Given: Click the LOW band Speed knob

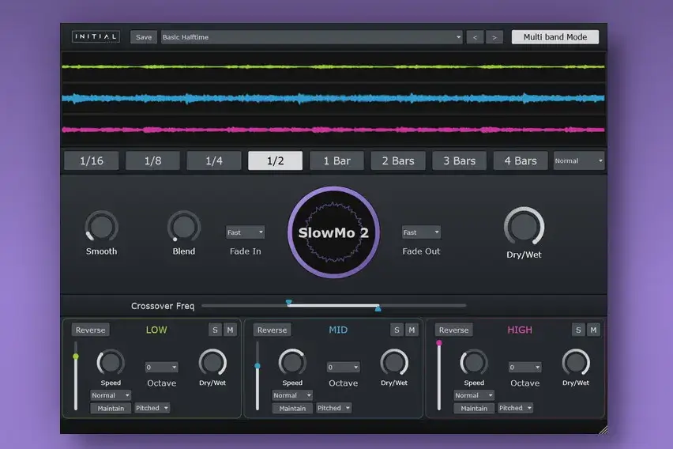Looking at the screenshot, I should 111,363.
